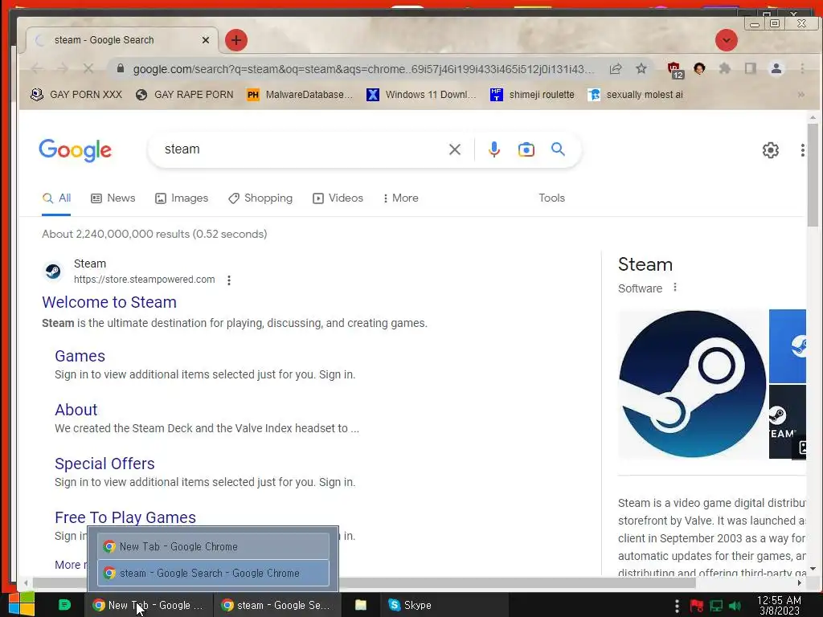Screen dimensions: 823x617
Task: Open the Extensions puzzle menu
Action: (724, 69)
